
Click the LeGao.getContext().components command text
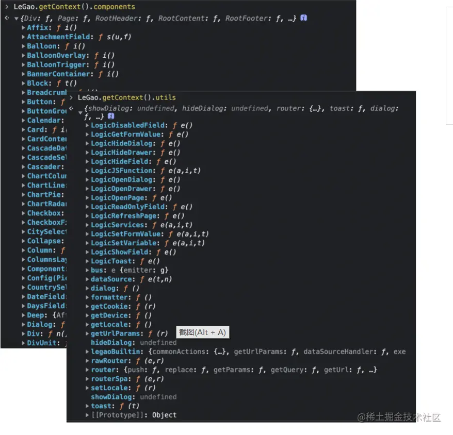tap(74, 7)
